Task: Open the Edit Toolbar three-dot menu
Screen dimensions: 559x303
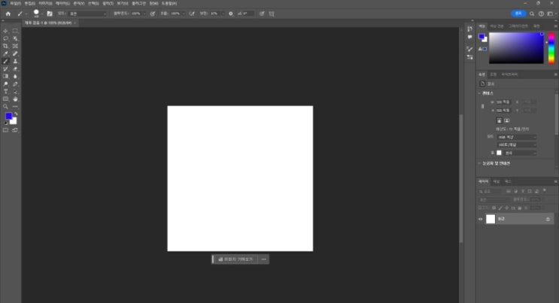Action: coord(15,107)
